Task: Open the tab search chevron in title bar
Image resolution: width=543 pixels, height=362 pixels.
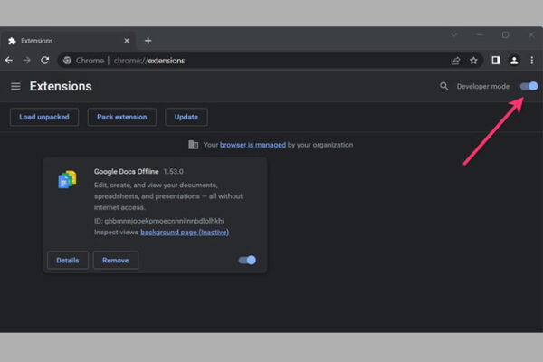Action: (x=454, y=34)
